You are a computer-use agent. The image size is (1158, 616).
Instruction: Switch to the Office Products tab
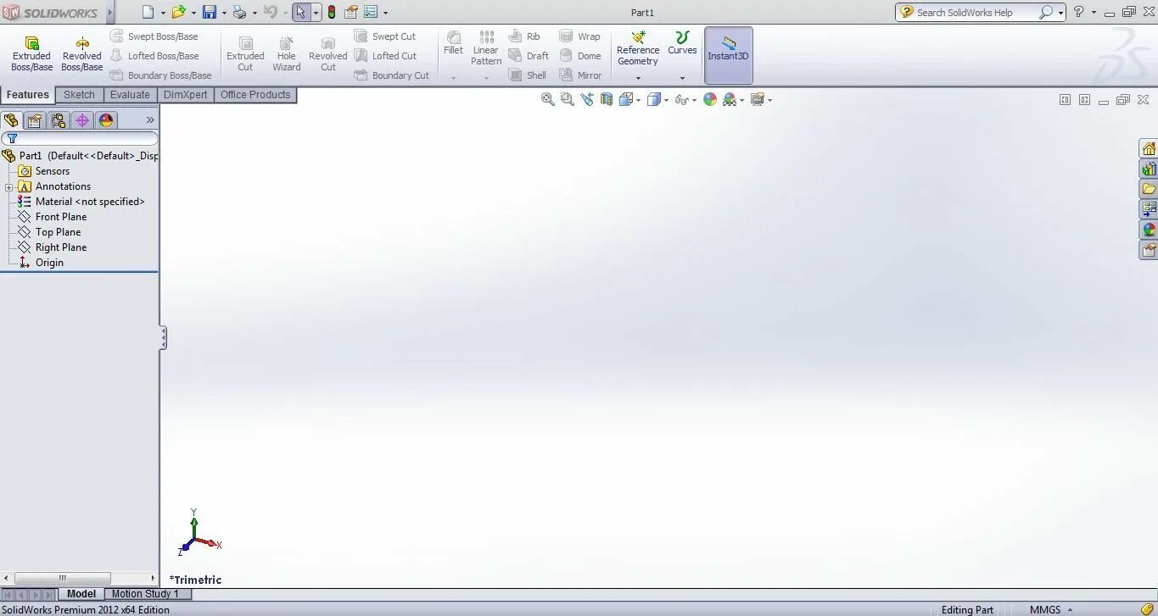[255, 95]
